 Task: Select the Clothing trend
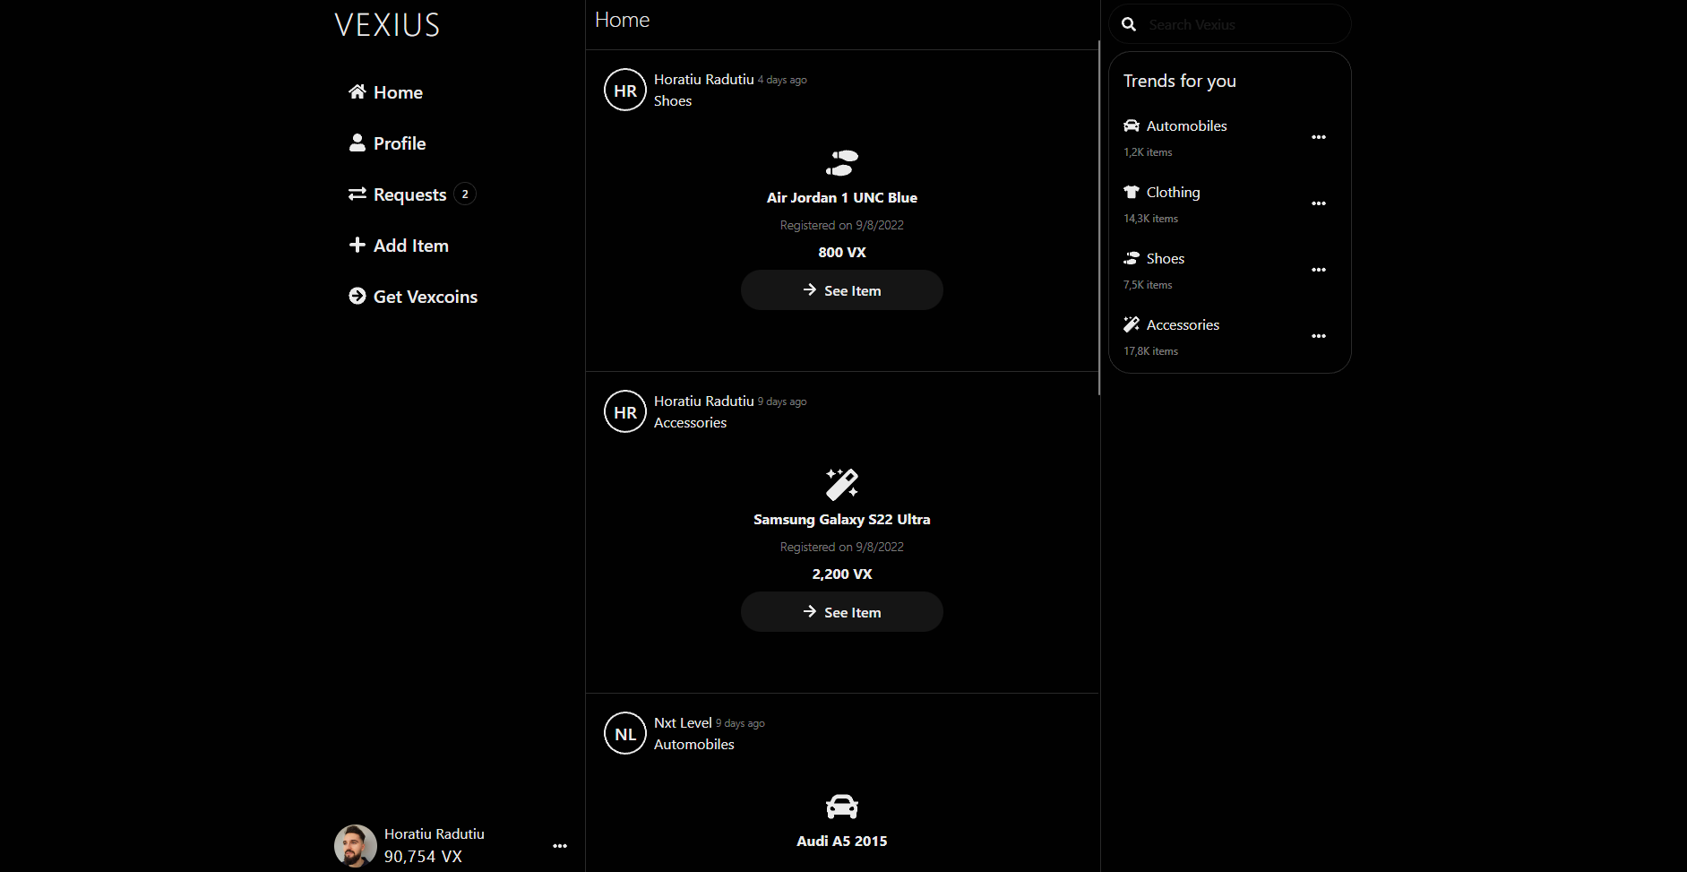click(x=1174, y=192)
